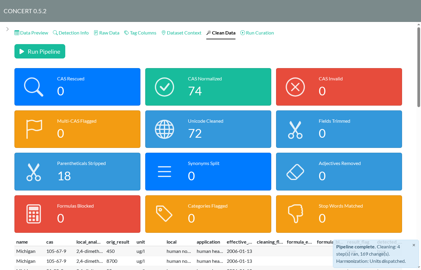Viewport: 421px width, 270px height.
Task: Click the vertical page scrollbar
Action: pyautogui.click(x=419, y=67)
